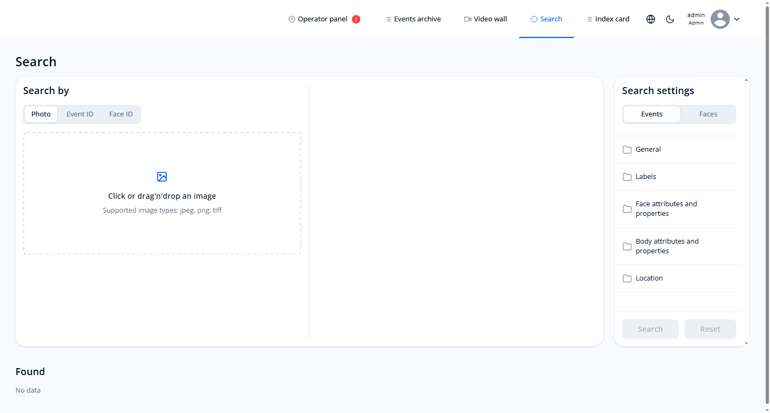Viewport: 770px width, 413px height.
Task: Open the Index card page
Action: pos(608,19)
